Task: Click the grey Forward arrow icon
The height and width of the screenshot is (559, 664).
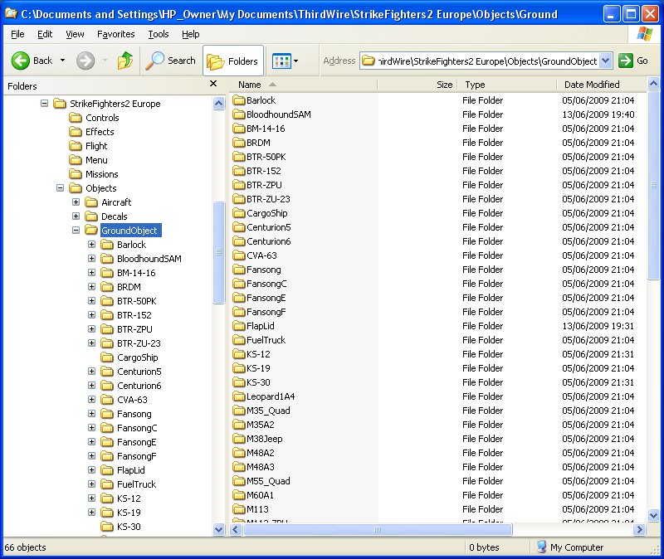Action: (x=85, y=61)
